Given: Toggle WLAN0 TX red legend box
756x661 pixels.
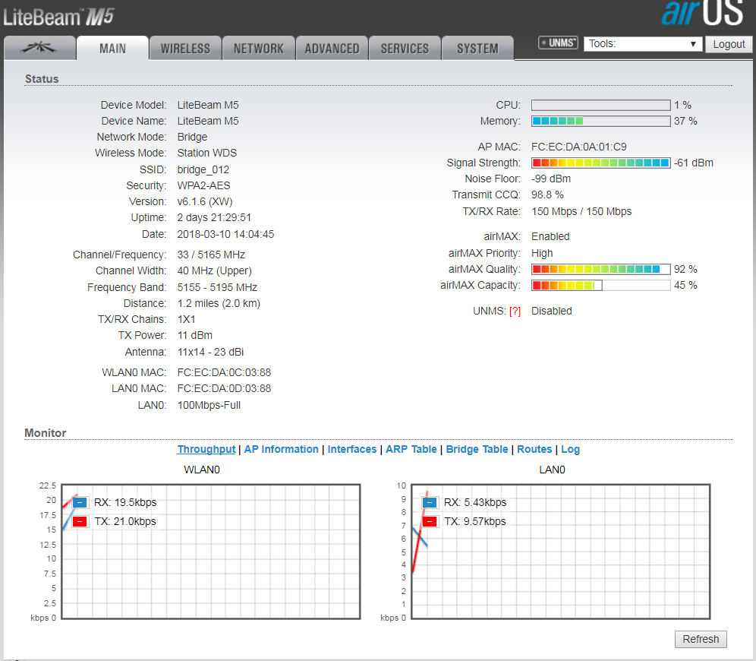Looking at the screenshot, I should pos(80,521).
